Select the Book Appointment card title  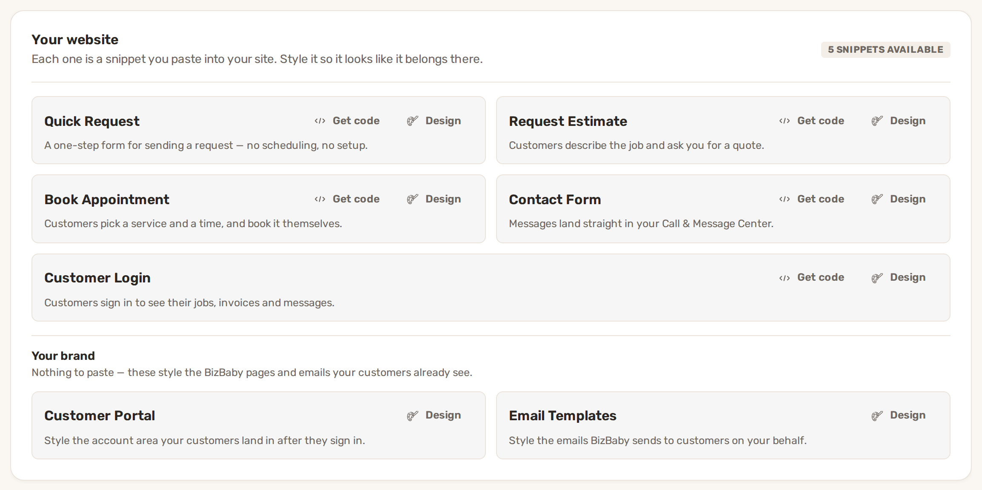[x=107, y=199]
